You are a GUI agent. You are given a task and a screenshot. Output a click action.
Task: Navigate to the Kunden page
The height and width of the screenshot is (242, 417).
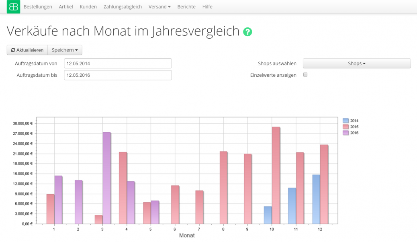pyautogui.click(x=88, y=7)
